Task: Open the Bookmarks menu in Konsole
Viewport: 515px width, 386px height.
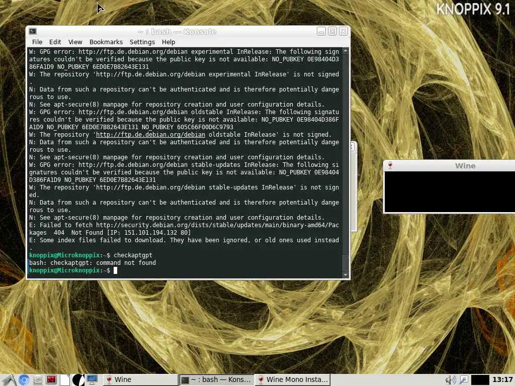Action: click(106, 42)
